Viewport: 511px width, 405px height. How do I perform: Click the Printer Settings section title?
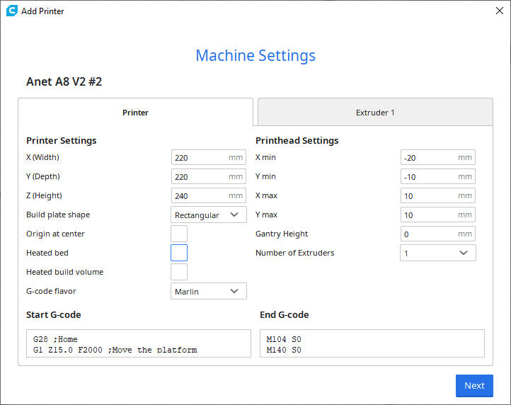tap(62, 140)
